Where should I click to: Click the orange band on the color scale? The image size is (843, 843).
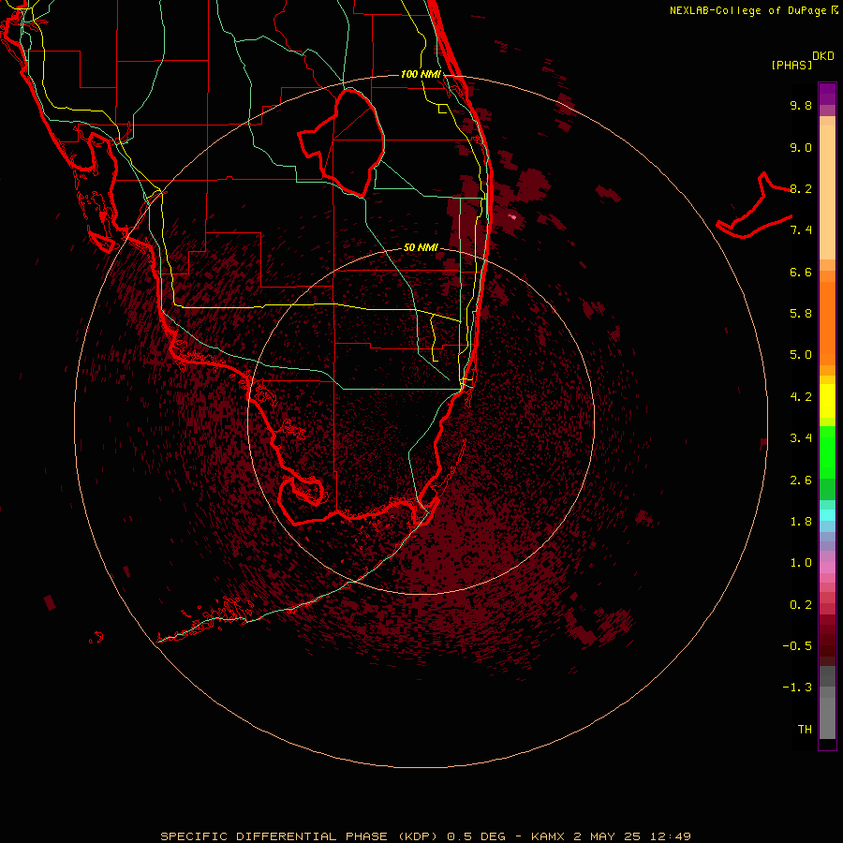(827, 323)
